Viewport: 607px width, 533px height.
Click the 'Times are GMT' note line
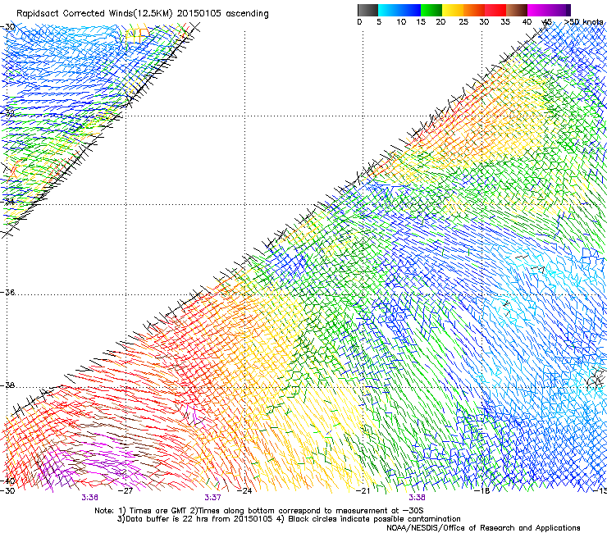tap(259, 511)
